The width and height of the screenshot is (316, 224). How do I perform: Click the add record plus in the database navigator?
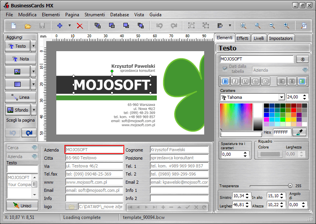pos(163,207)
